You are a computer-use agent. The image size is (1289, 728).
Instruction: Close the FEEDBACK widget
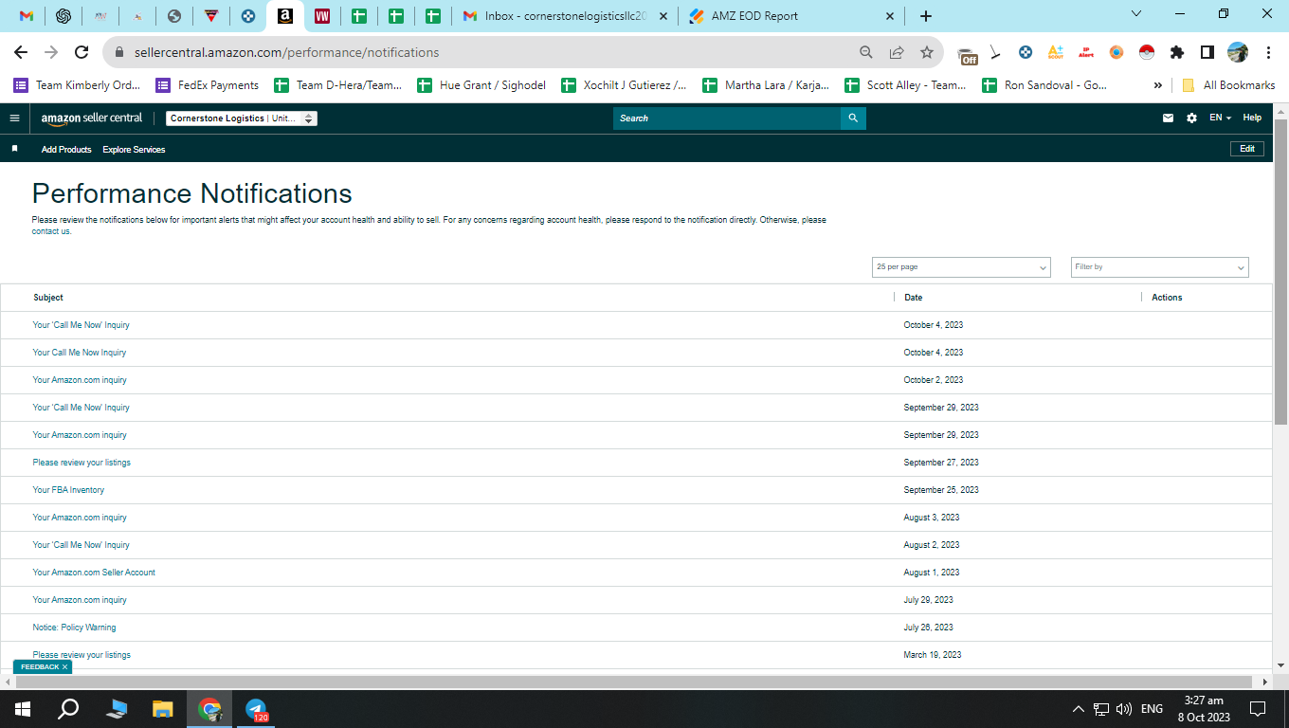pos(64,667)
